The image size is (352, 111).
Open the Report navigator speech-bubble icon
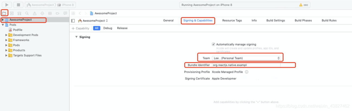tap(65, 13)
